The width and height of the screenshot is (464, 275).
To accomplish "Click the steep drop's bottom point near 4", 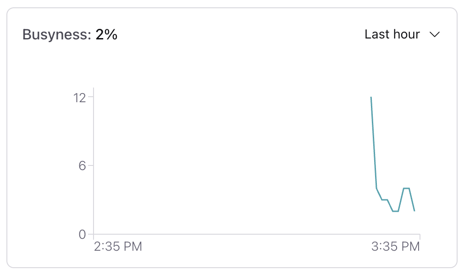I will (376, 188).
